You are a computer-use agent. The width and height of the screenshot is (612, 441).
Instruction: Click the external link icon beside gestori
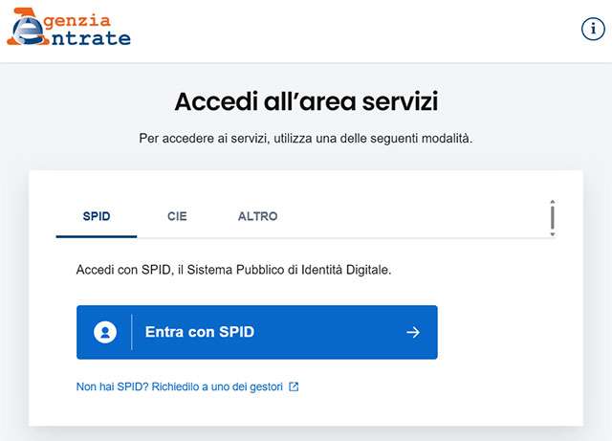pyautogui.click(x=294, y=386)
